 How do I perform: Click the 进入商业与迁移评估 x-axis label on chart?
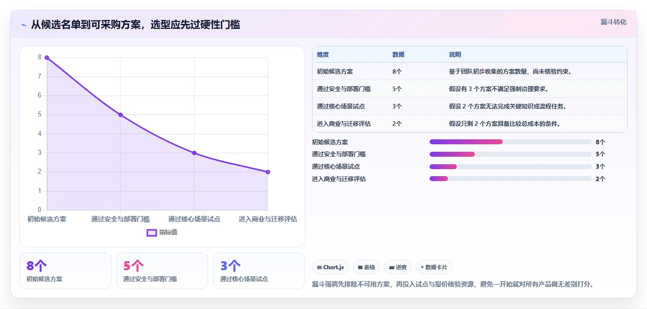pyautogui.click(x=268, y=219)
